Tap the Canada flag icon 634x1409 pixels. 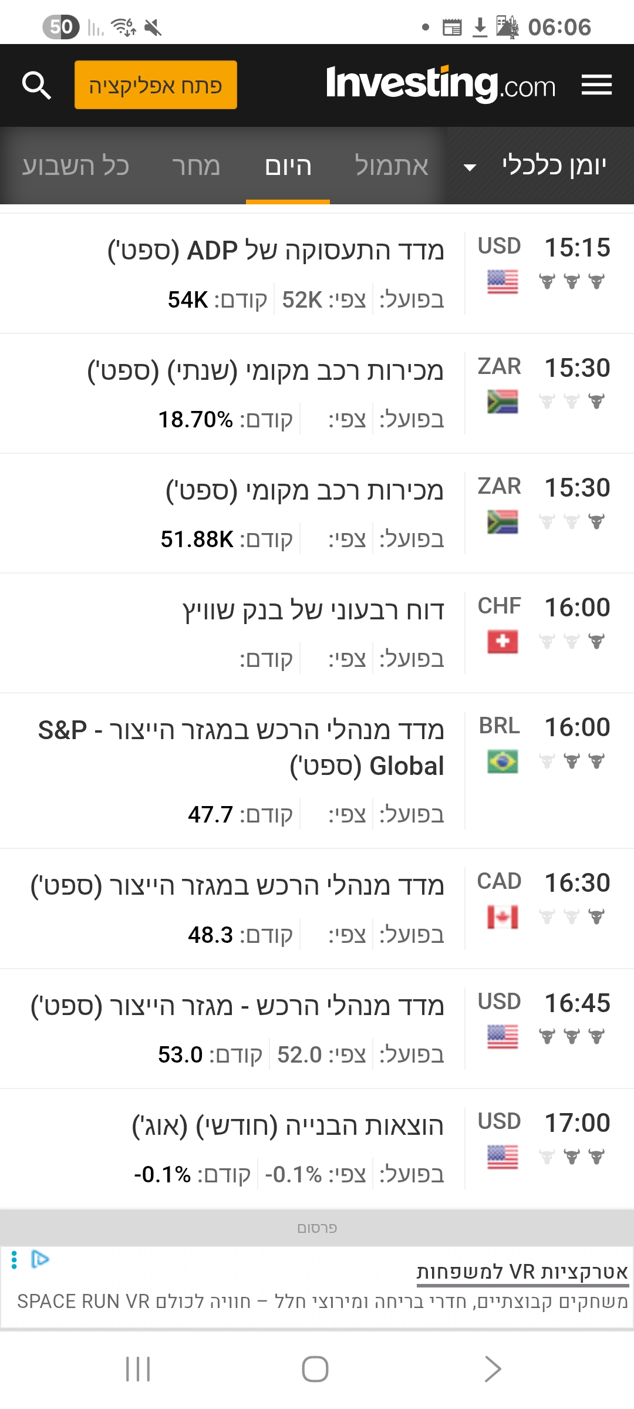point(503,917)
